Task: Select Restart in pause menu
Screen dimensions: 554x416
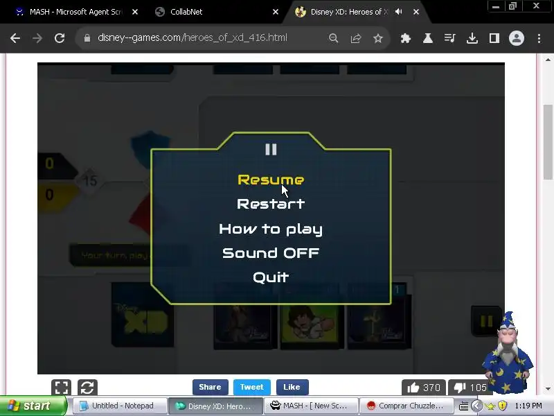Action: [x=271, y=204]
